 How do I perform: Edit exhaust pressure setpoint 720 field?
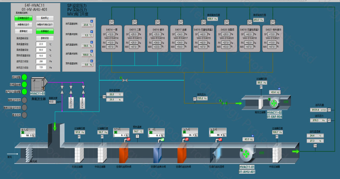pyautogui.click(x=41, y=67)
